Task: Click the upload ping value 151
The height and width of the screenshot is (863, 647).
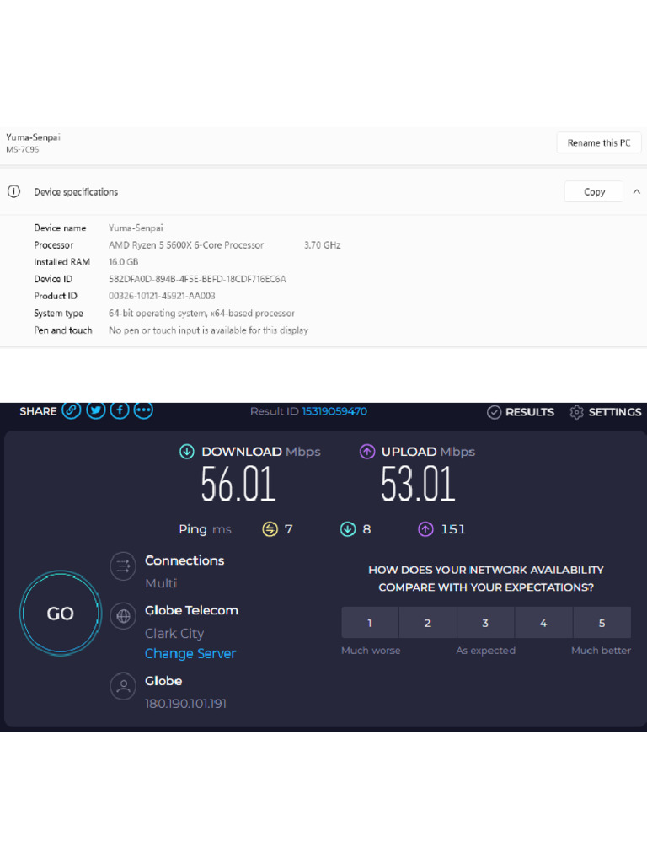Action: pos(452,529)
